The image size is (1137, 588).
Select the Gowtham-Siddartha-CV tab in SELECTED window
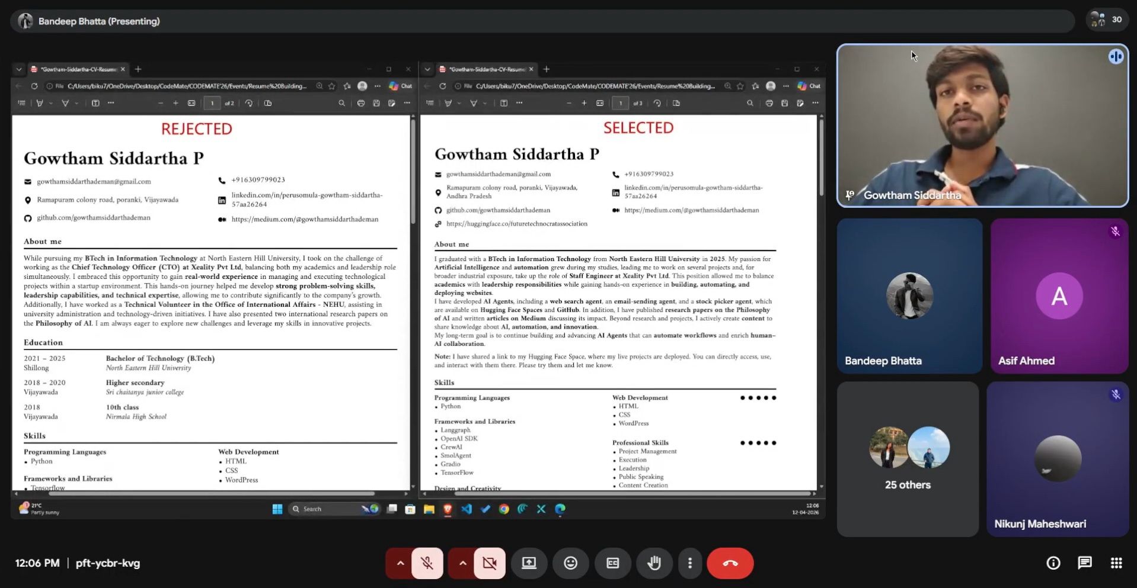click(487, 69)
